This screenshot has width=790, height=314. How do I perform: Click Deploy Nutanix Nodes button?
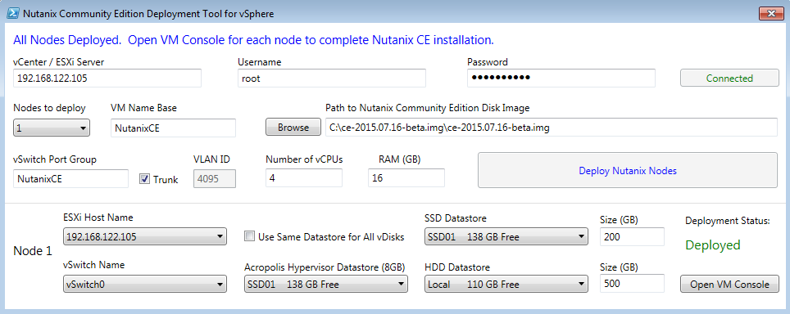point(627,170)
